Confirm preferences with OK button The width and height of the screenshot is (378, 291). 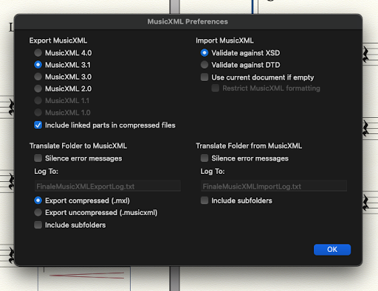332,250
